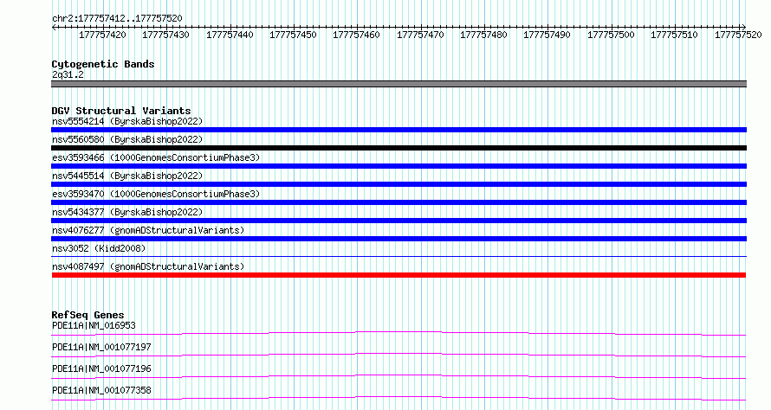
Task: Select the DGV Structural Variants track title
Action: 121,111
